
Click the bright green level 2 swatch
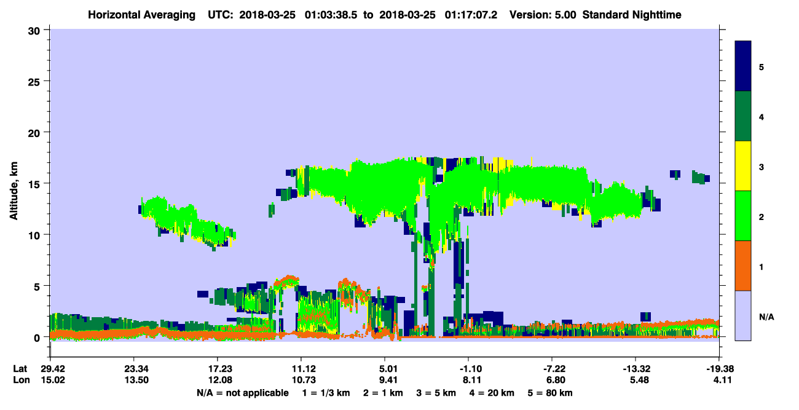[x=743, y=216]
